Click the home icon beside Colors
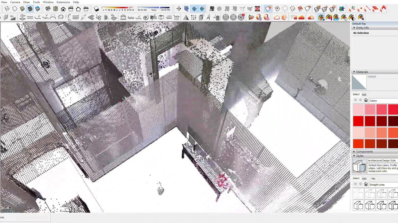Screen dimensions: 398x223 coord(366,101)
